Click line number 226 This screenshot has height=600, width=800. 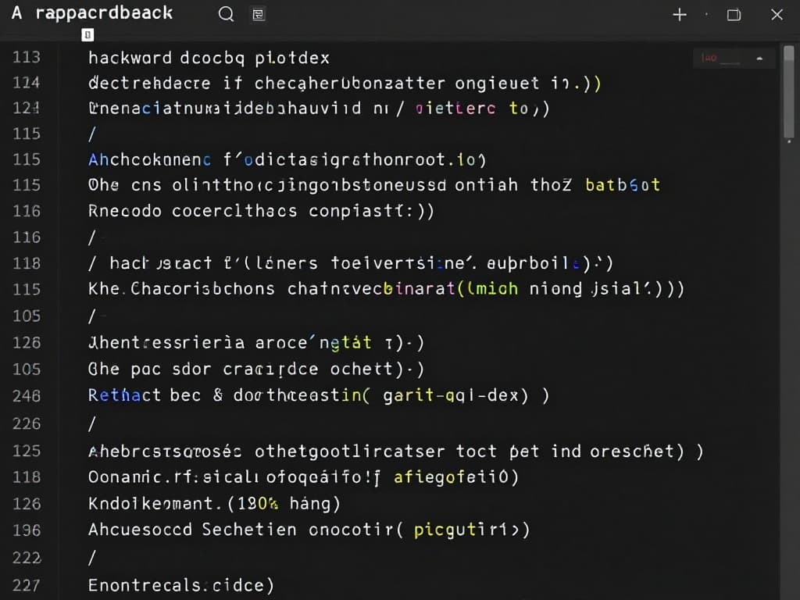(26, 423)
